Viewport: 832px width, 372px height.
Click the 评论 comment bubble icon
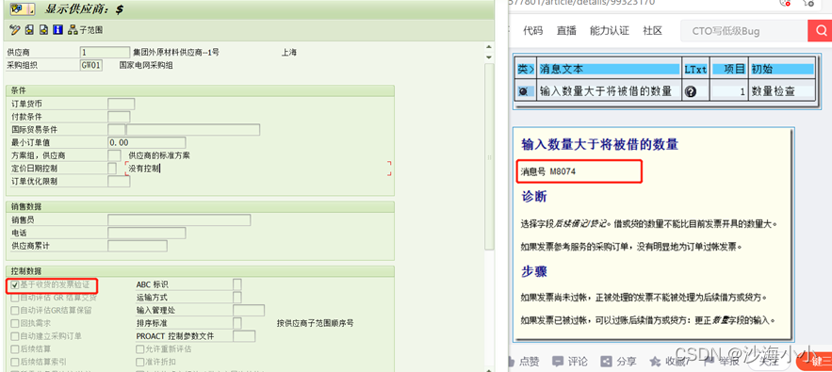pyautogui.click(x=557, y=362)
